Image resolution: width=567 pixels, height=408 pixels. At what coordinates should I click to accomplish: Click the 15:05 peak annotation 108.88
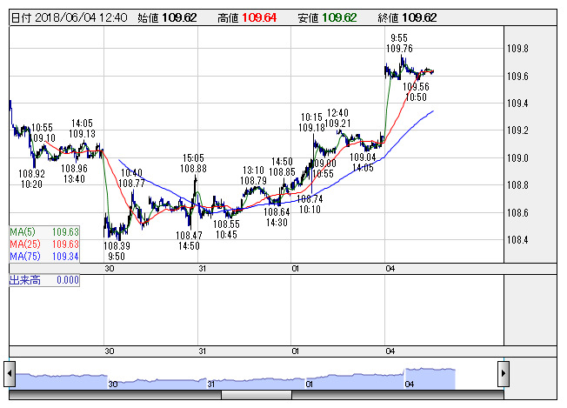click(x=193, y=164)
